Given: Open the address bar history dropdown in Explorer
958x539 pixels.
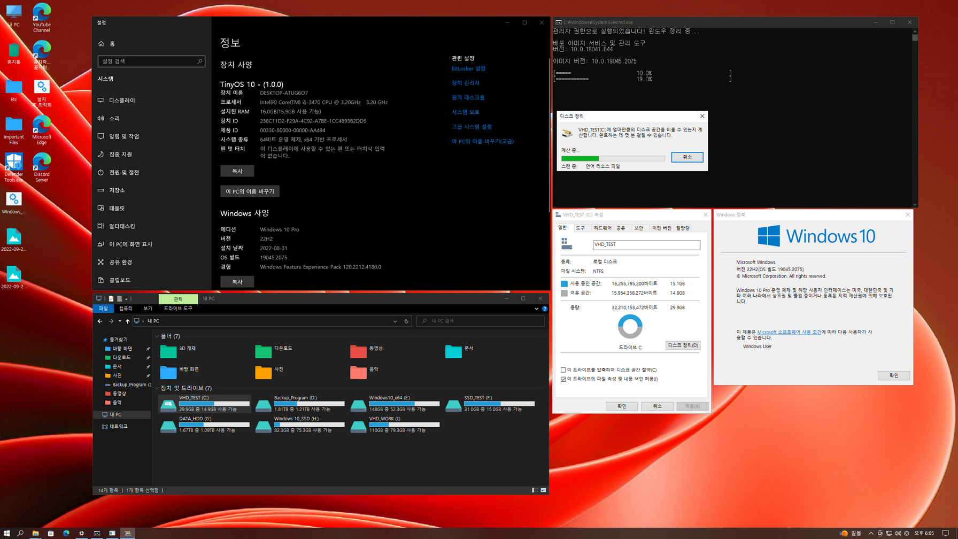Looking at the screenshot, I should coord(395,321).
